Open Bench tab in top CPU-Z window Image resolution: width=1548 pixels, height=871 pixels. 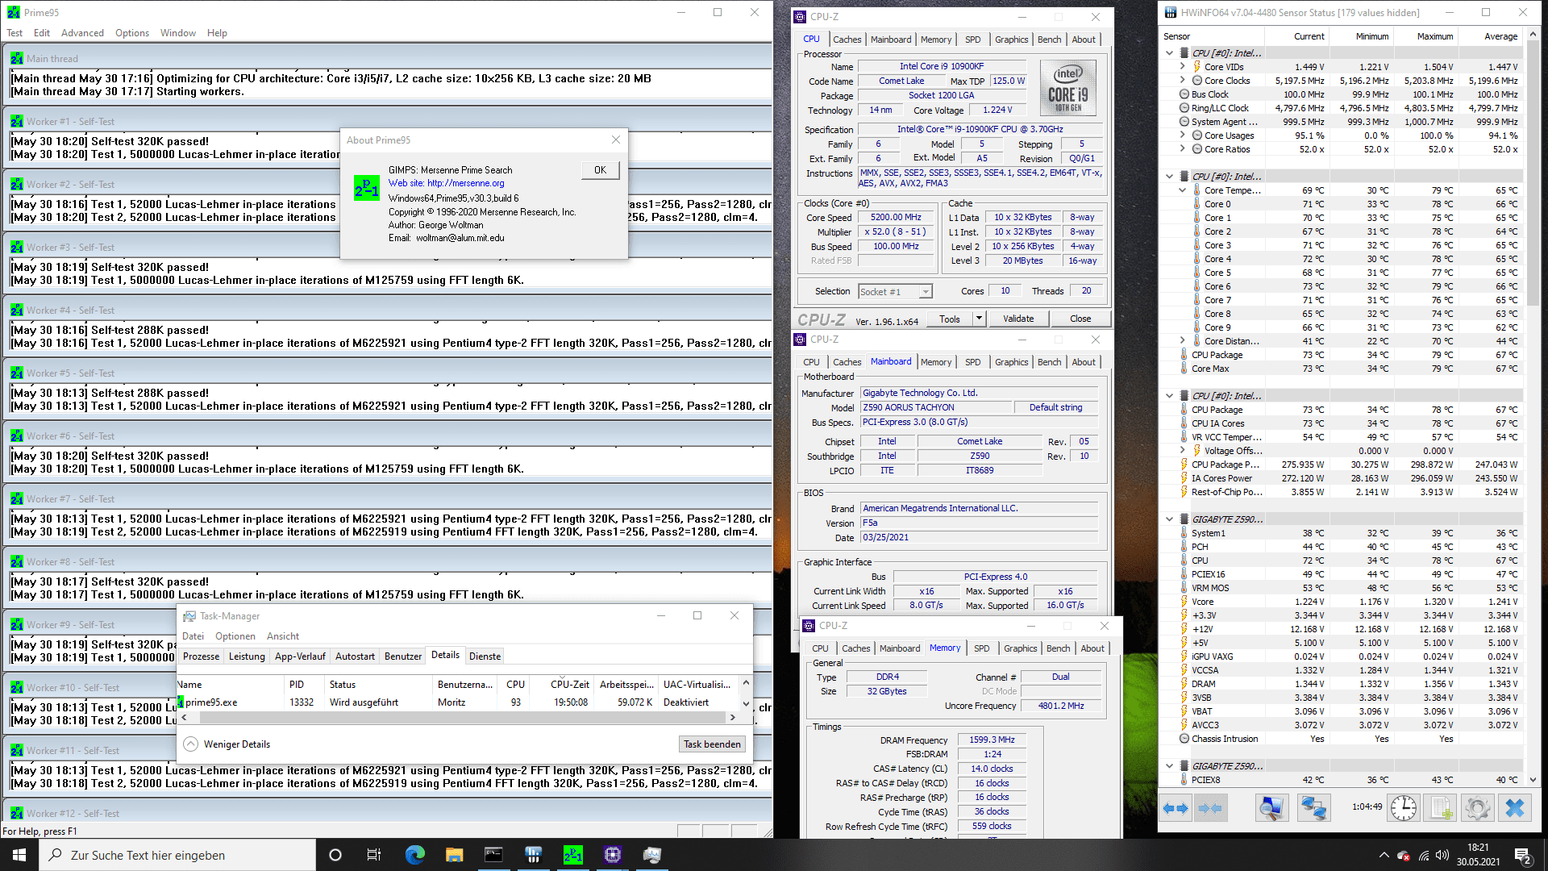click(x=1049, y=40)
